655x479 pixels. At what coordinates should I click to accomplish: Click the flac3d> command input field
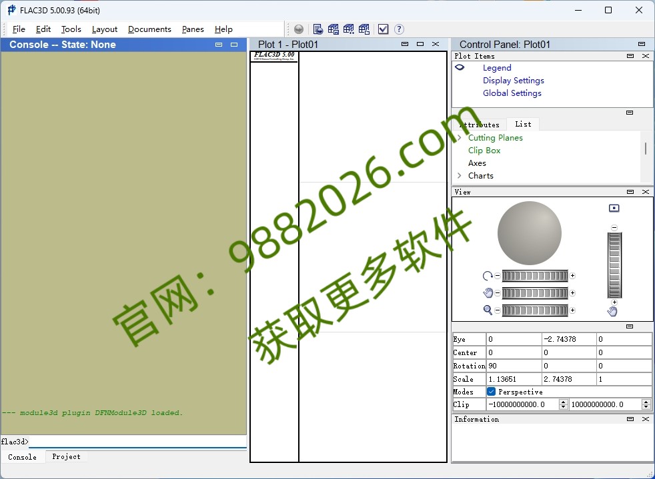click(138, 442)
